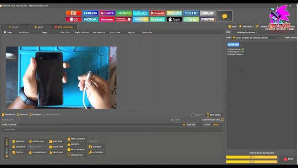The image size is (298, 168).
Task: Open the FASTBOOT tab
Action: point(246,27)
